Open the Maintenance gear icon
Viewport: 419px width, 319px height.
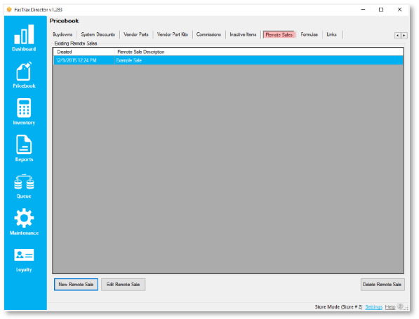tap(24, 218)
